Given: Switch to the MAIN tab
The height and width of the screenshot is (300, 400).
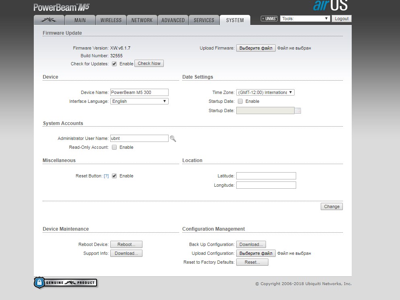Looking at the screenshot, I should [x=80, y=20].
